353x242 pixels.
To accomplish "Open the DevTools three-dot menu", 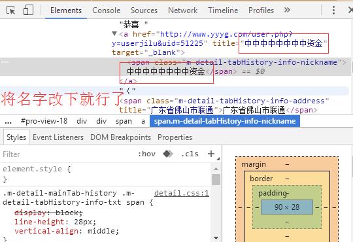I will coord(333,10).
